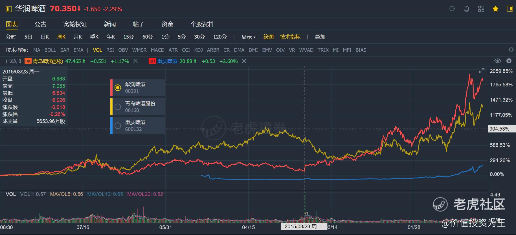Select the 月K chart period
This screenshot has width=516, height=235.
click(78, 37)
